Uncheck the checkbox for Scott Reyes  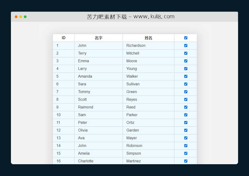tap(185, 99)
